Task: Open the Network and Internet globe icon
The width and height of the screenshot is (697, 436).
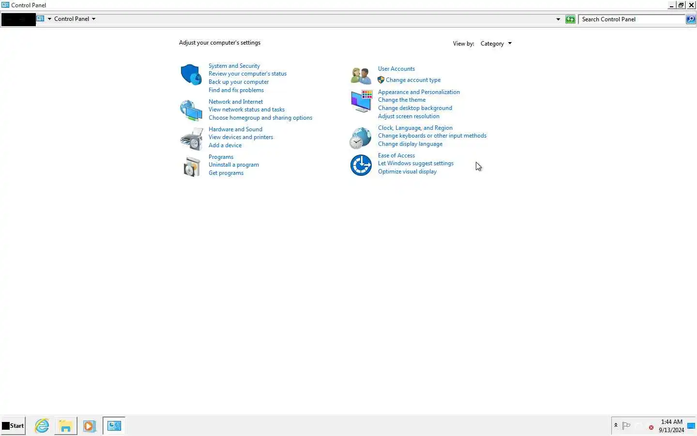Action: pyautogui.click(x=191, y=110)
